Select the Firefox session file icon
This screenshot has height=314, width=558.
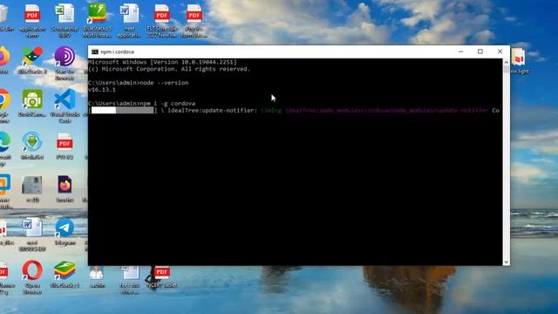click(65, 188)
